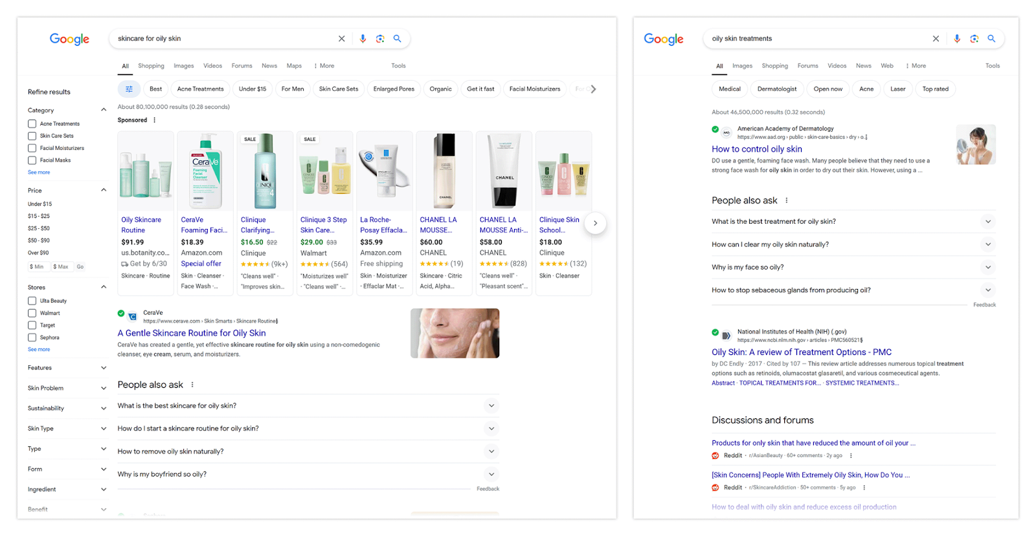Screen dimensions: 1036x536
Task: Open the more options menu for the r/SkincareAddiction Reddit result
Action: point(864,488)
